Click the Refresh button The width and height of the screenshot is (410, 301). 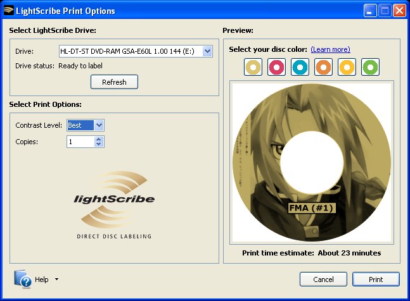pyautogui.click(x=114, y=82)
